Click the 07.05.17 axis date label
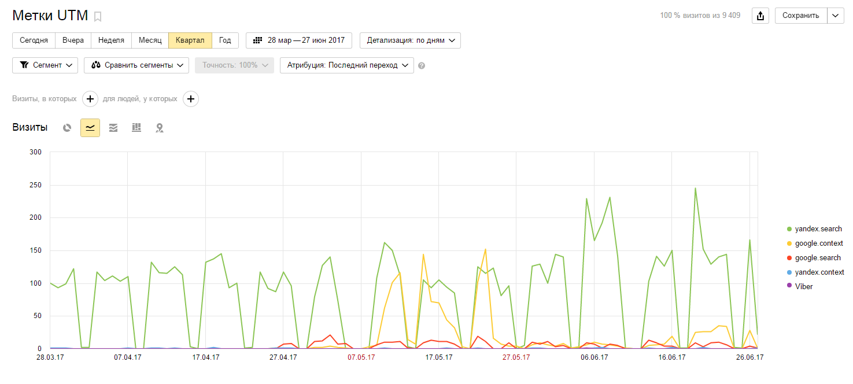Screen dimensions: 853x384 tap(361, 357)
